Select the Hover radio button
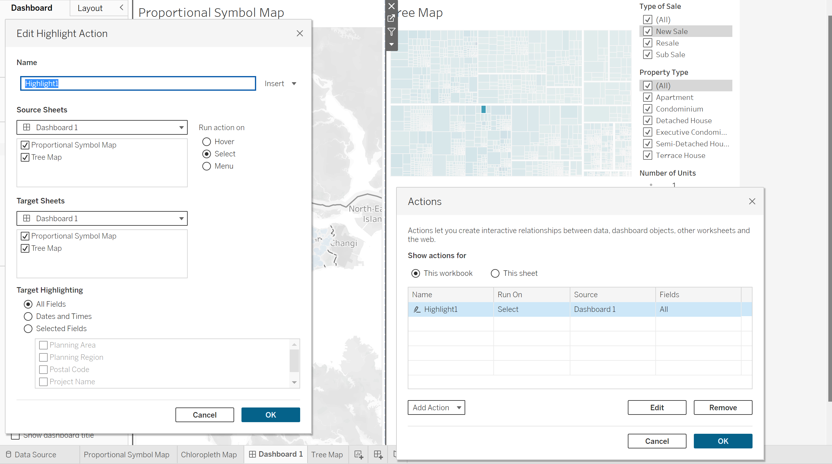This screenshot has width=832, height=464. tap(206, 142)
